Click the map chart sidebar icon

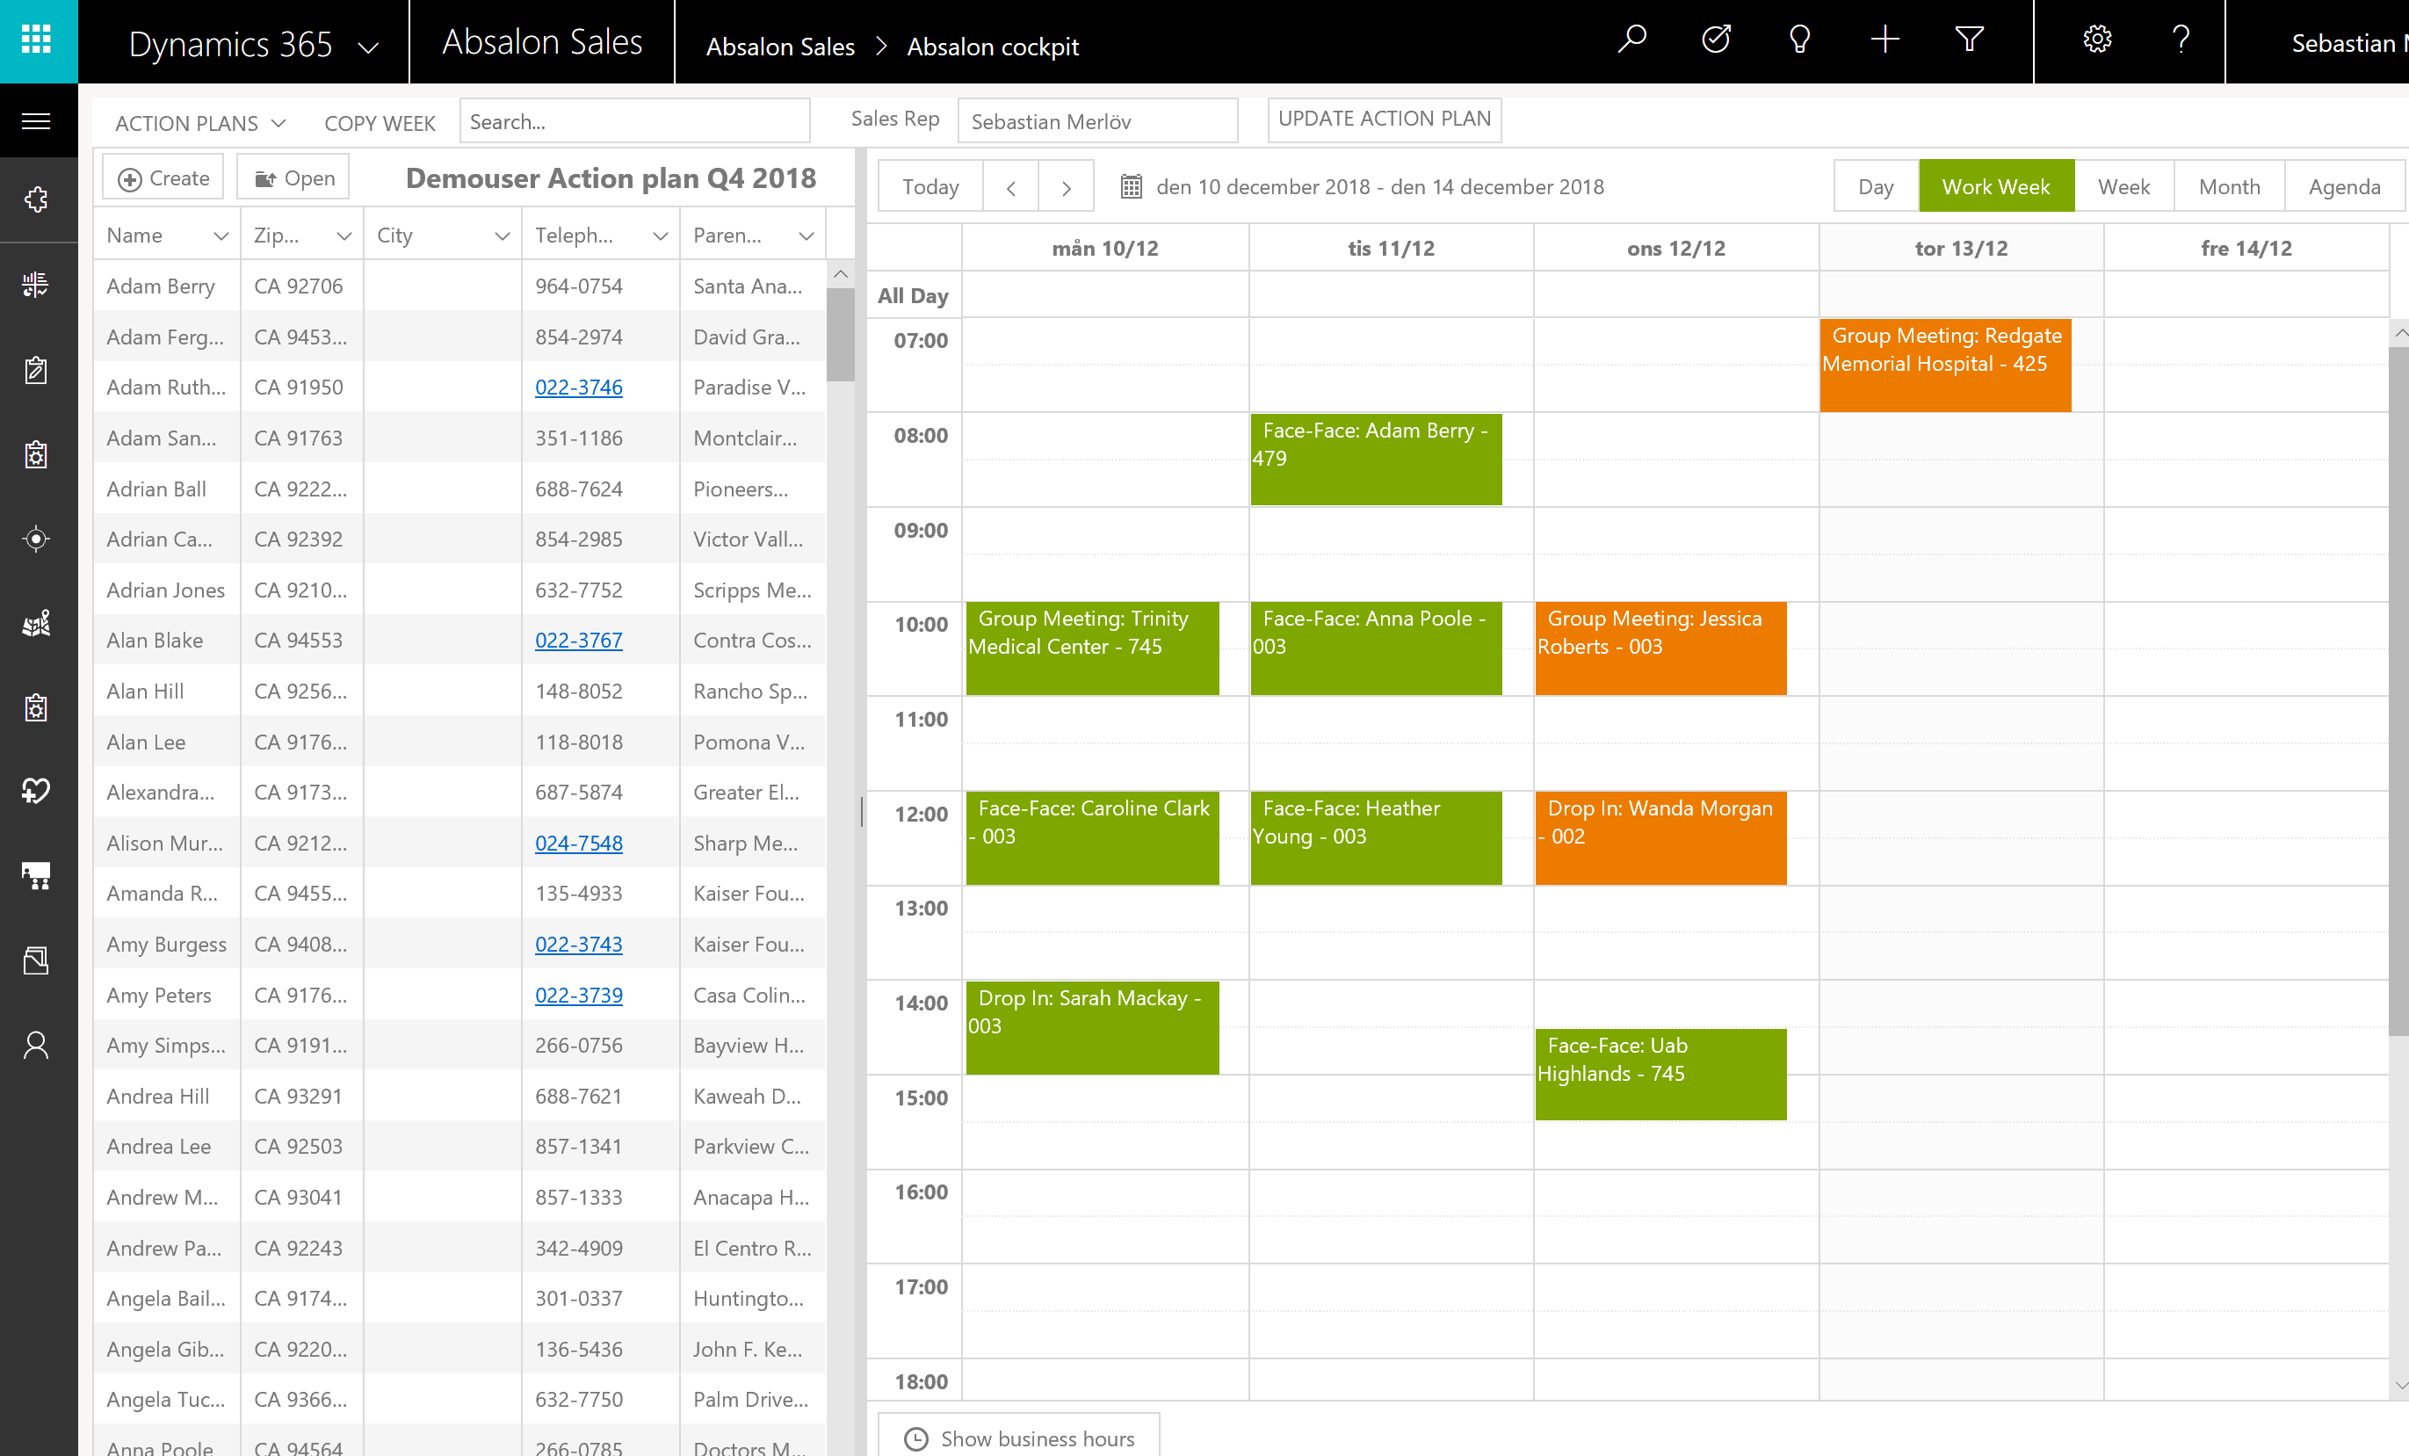[x=37, y=624]
